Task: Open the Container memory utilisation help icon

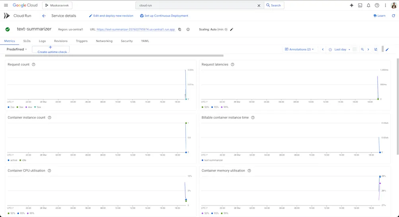Action: [x=249, y=171]
